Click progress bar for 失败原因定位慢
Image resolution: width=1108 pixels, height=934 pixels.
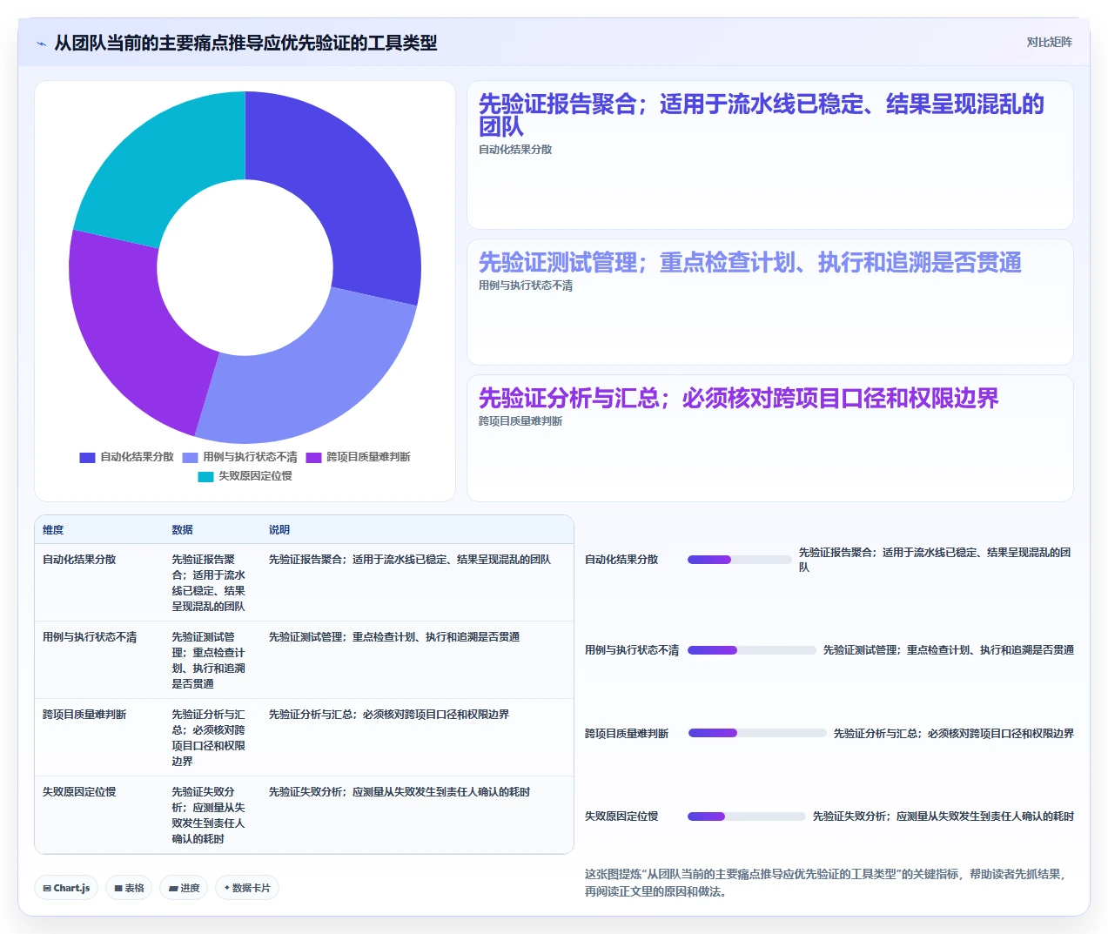click(x=747, y=816)
